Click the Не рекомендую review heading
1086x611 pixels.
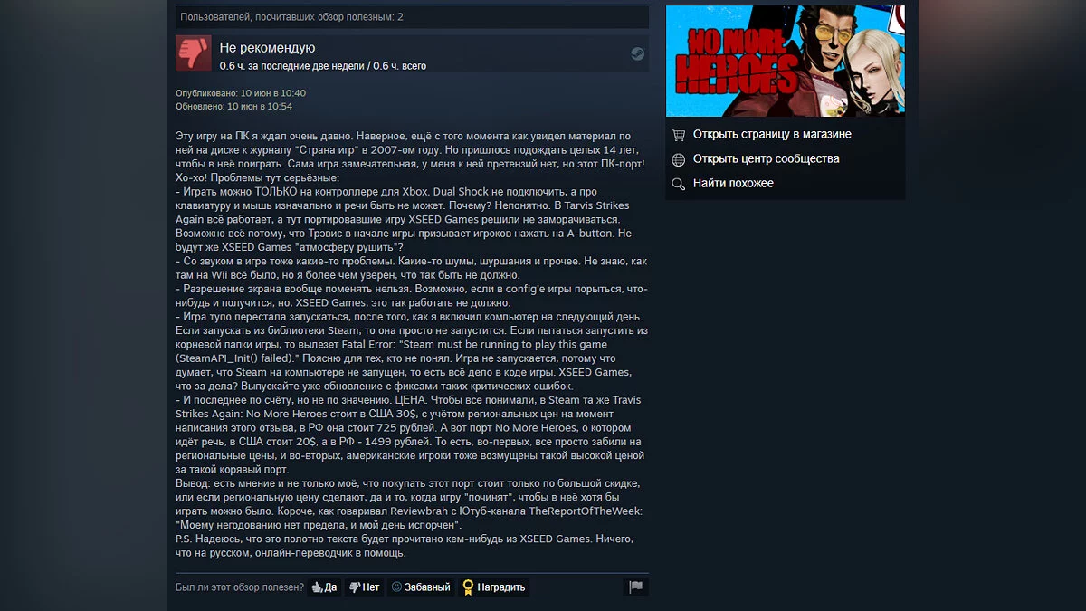tap(267, 48)
